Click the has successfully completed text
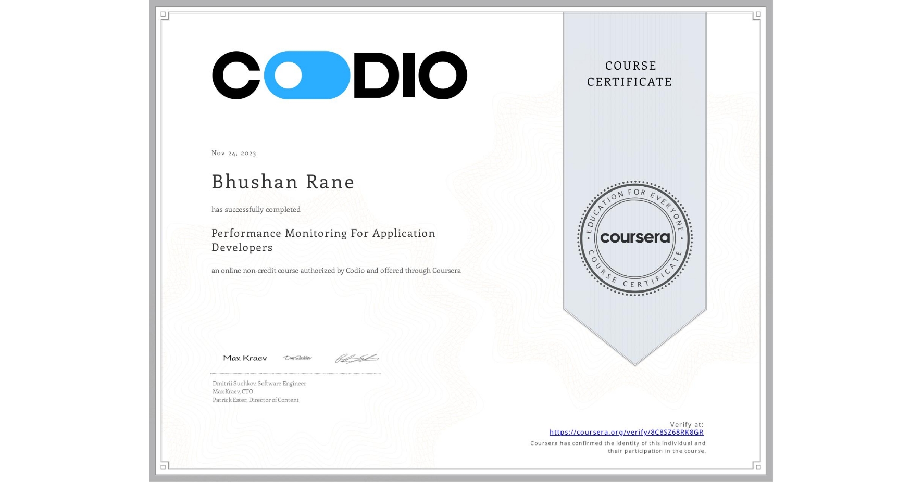The image size is (923, 483). (x=256, y=209)
